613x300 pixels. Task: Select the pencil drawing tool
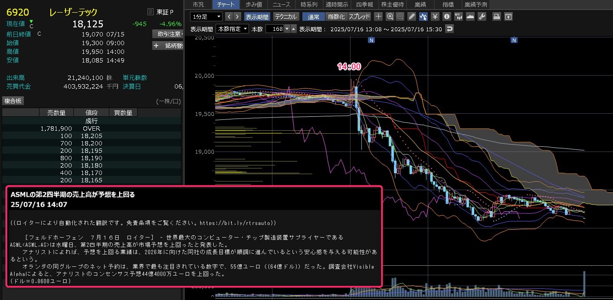coord(412,16)
